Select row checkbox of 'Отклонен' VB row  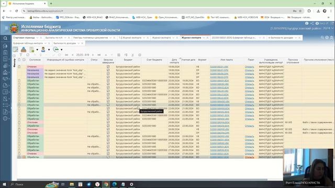19,129
